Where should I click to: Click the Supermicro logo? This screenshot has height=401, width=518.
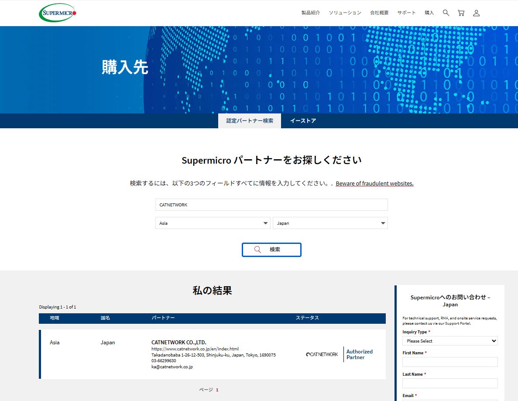[x=57, y=13]
